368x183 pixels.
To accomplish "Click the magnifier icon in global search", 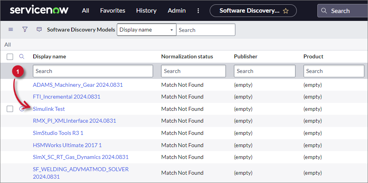I will point(324,11).
